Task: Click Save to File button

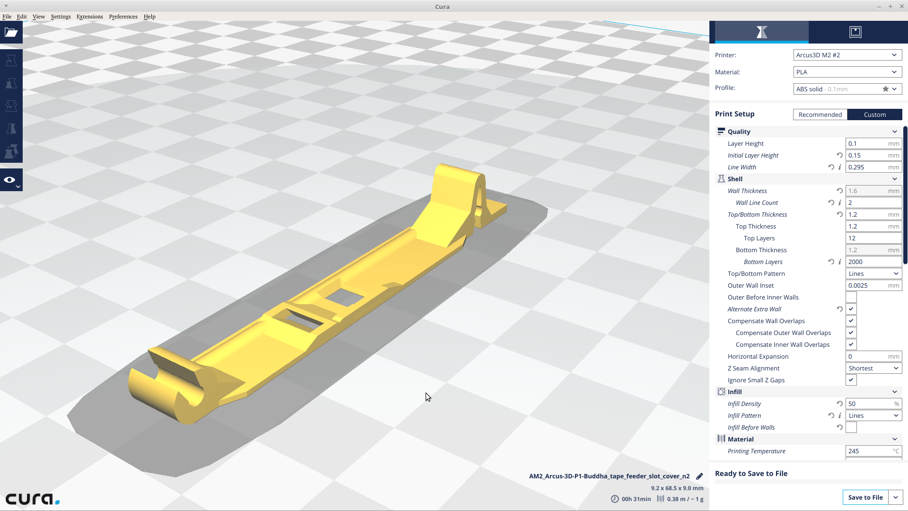Action: coord(865,497)
